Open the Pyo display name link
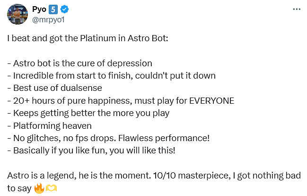The width and height of the screenshot is (307, 196). click(39, 9)
